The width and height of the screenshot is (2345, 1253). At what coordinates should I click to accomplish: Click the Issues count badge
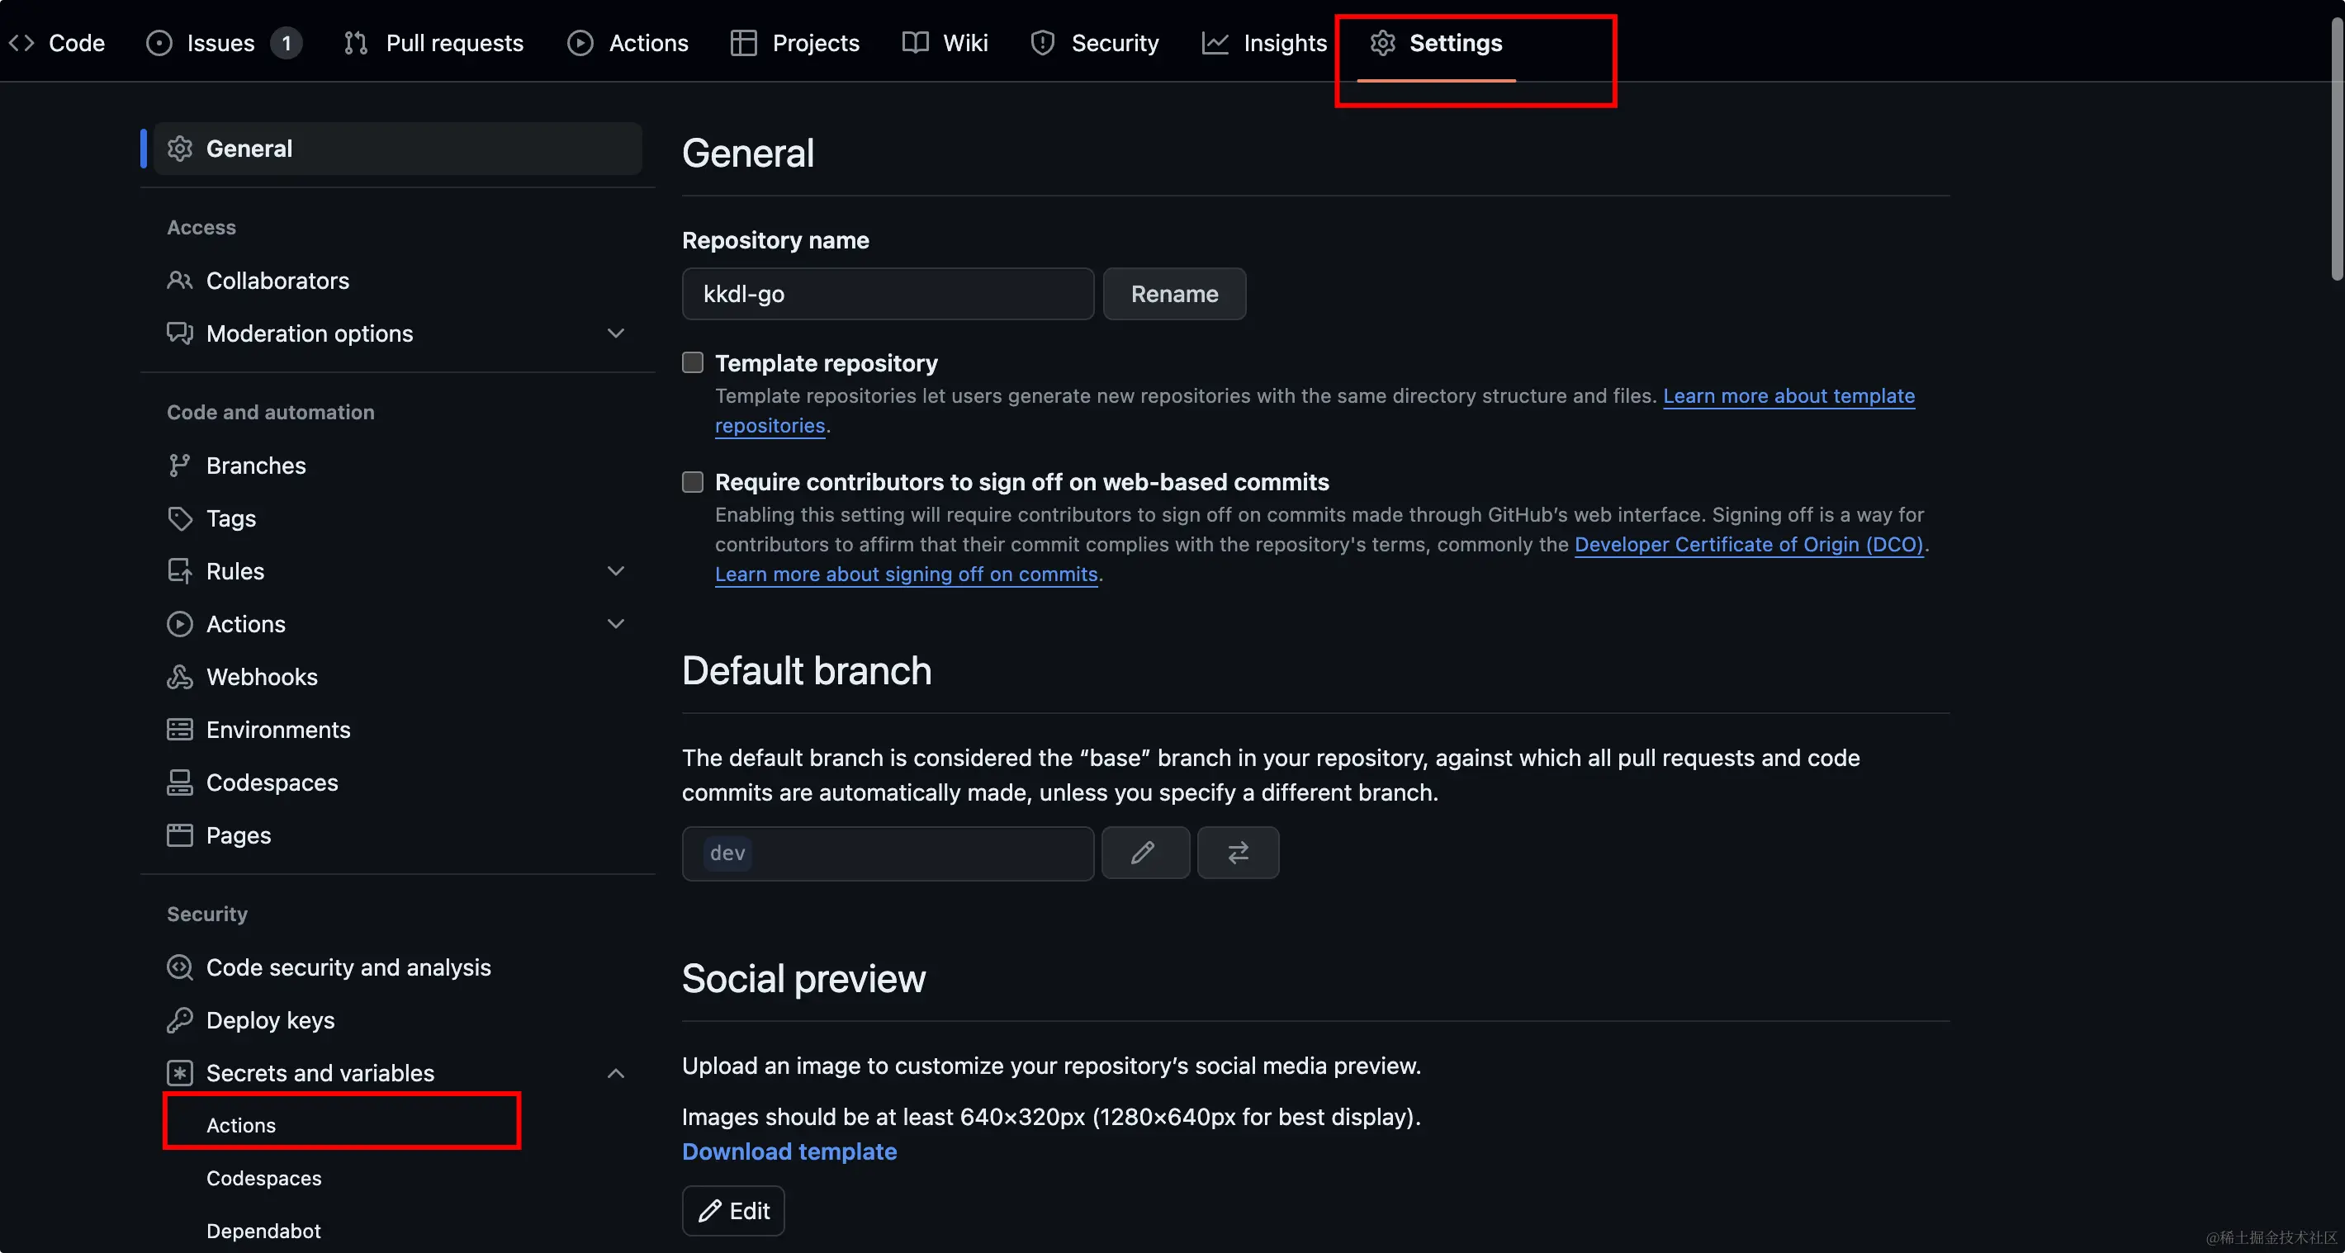tap(286, 43)
